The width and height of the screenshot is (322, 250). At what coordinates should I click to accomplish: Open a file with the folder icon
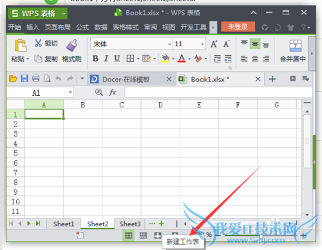click(x=13, y=78)
